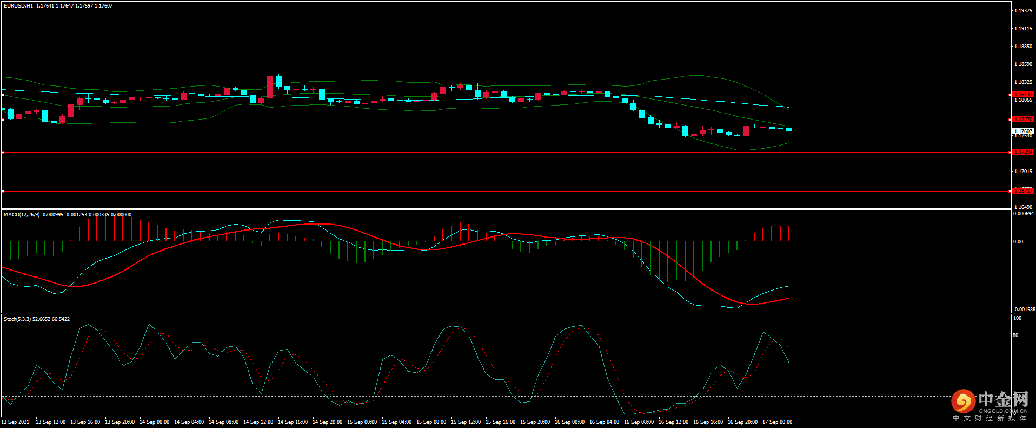Image resolution: width=1036 pixels, height=428 pixels.
Task: Click the MACD(12,26,9) indicator label
Action: click(x=22, y=215)
